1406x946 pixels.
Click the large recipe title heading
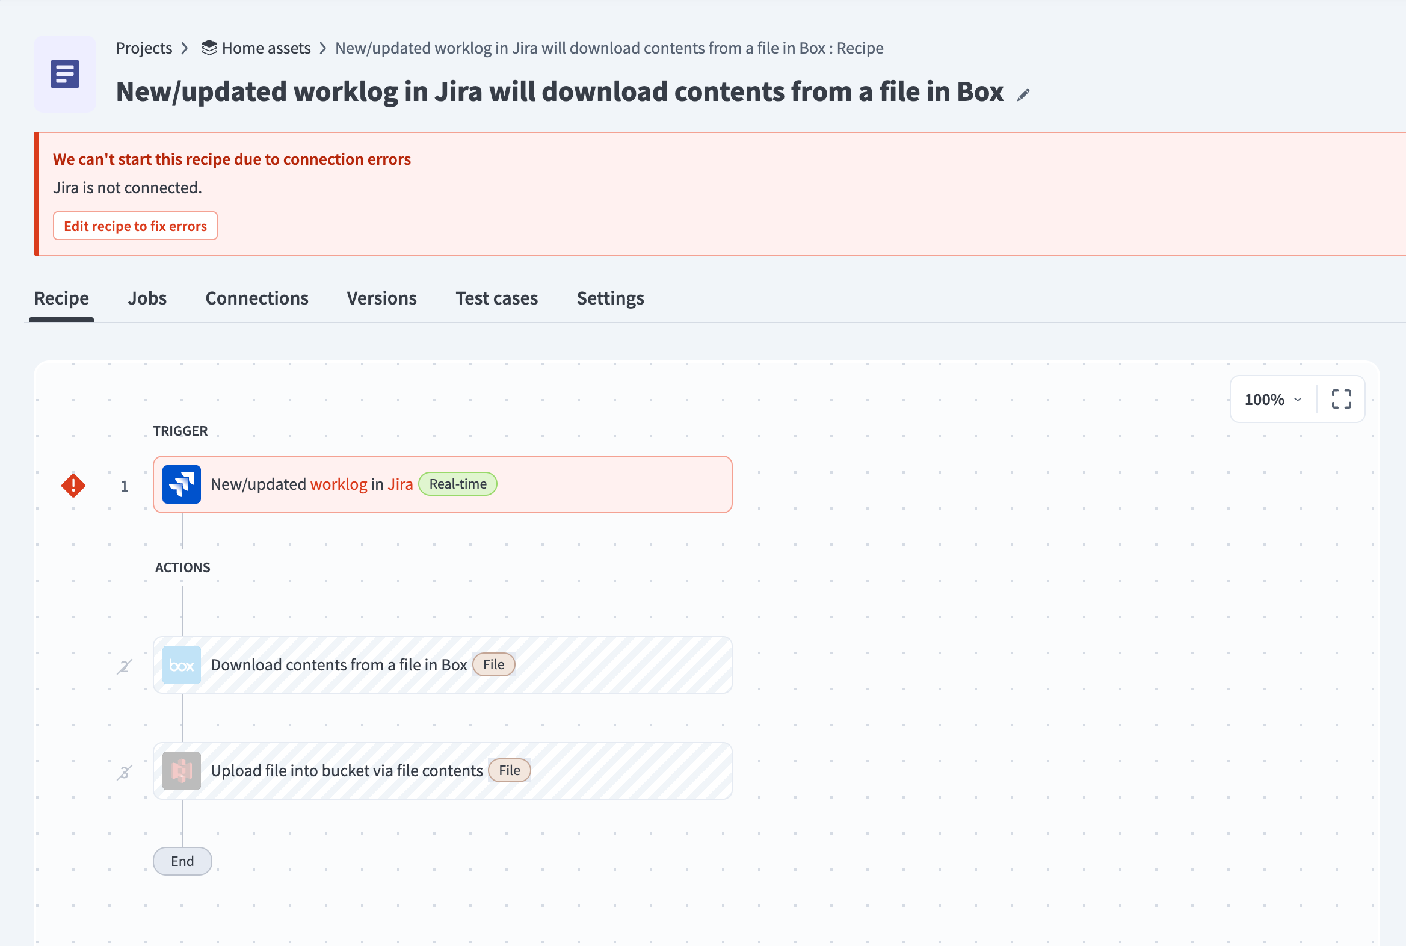(560, 91)
